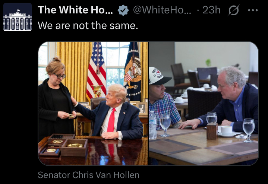268x184 pixels.
Task: Click the 23h post timestamp
Action: [211, 10]
